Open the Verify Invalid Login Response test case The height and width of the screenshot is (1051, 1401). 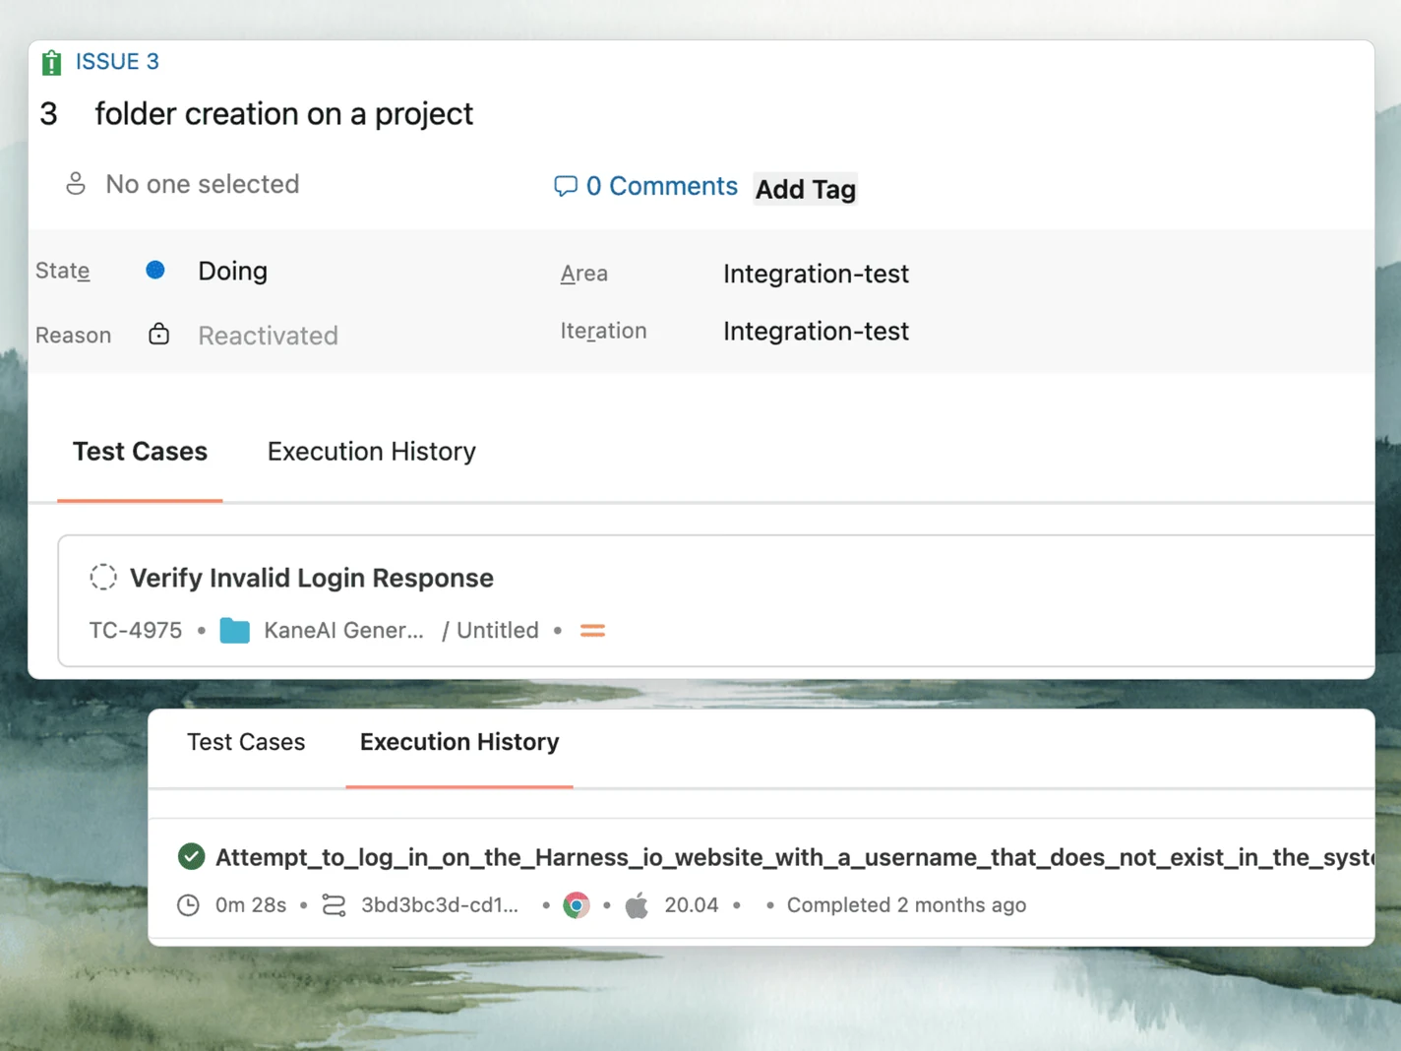(x=312, y=578)
